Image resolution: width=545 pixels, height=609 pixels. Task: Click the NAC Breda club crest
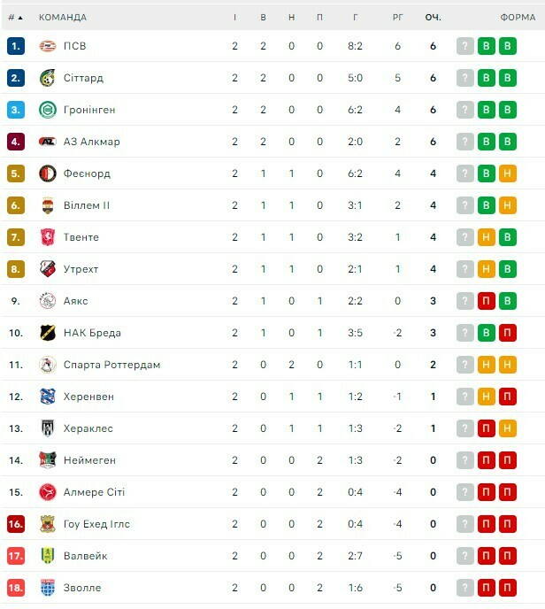pyautogui.click(x=48, y=333)
